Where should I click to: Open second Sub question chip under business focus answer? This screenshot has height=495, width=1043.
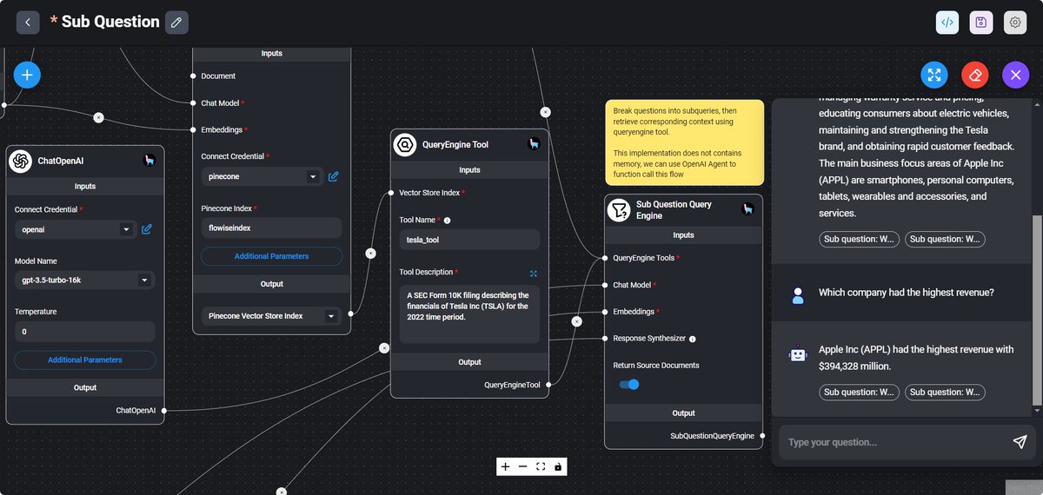945,239
